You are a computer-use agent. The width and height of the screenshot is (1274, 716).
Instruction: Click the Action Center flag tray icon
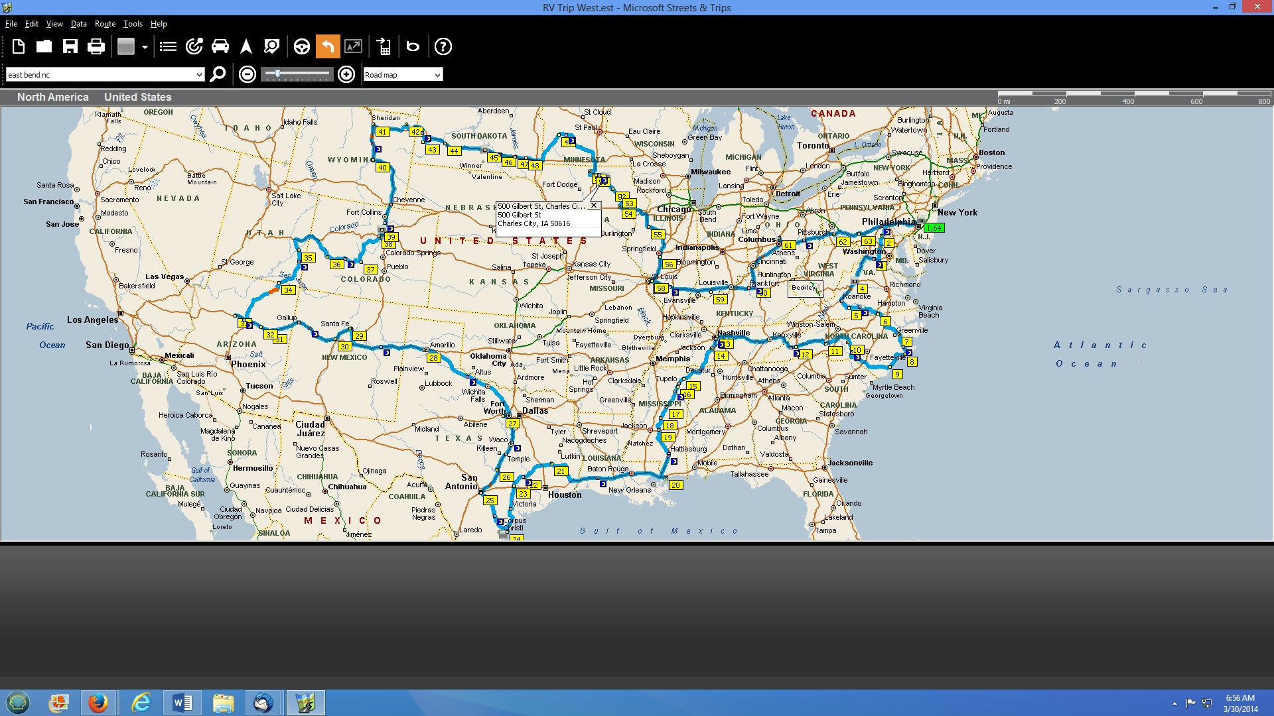1191,703
